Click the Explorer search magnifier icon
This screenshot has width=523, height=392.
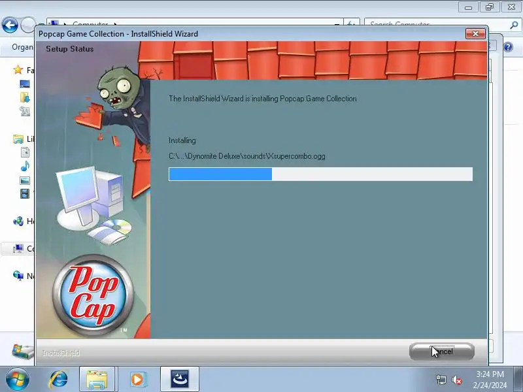click(x=514, y=25)
